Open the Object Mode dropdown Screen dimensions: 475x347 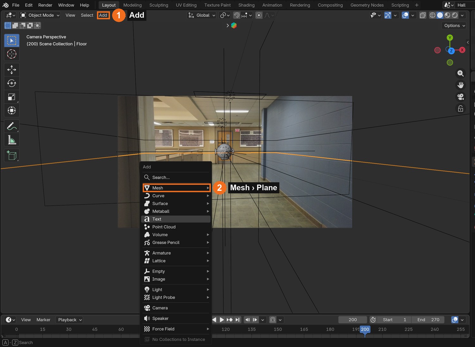point(40,15)
